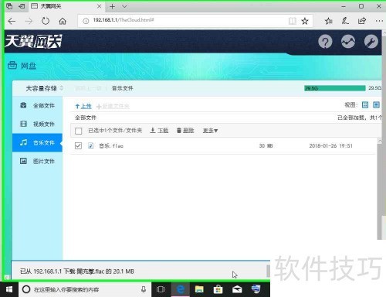This screenshot has width=386, height=297.
Task: Click the download notification message
Action: click(77, 271)
